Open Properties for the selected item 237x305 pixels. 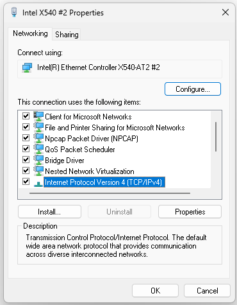[x=190, y=212]
